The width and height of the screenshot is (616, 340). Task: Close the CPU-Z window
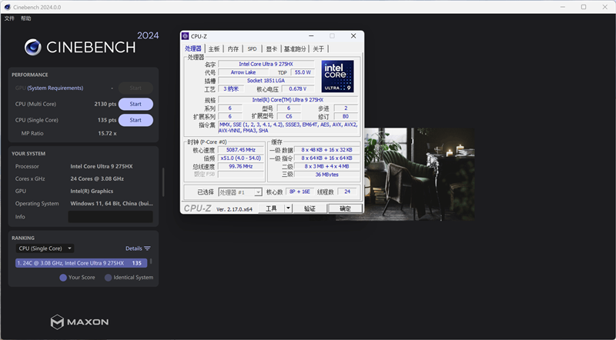[x=353, y=36]
